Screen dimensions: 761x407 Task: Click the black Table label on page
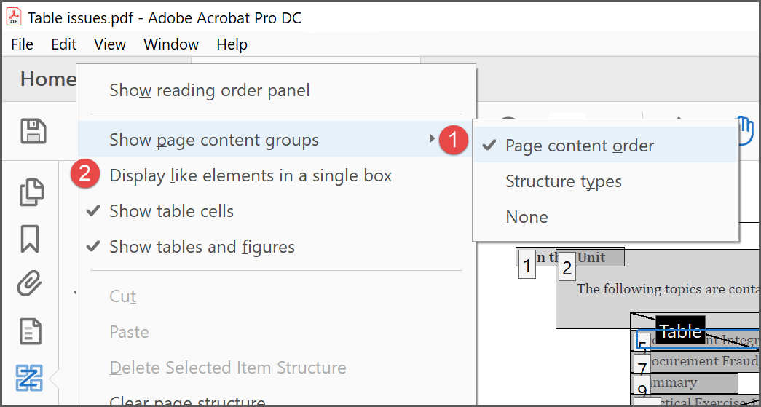680,331
